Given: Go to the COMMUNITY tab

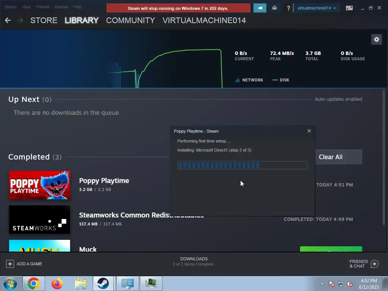Looking at the screenshot, I should [130, 20].
